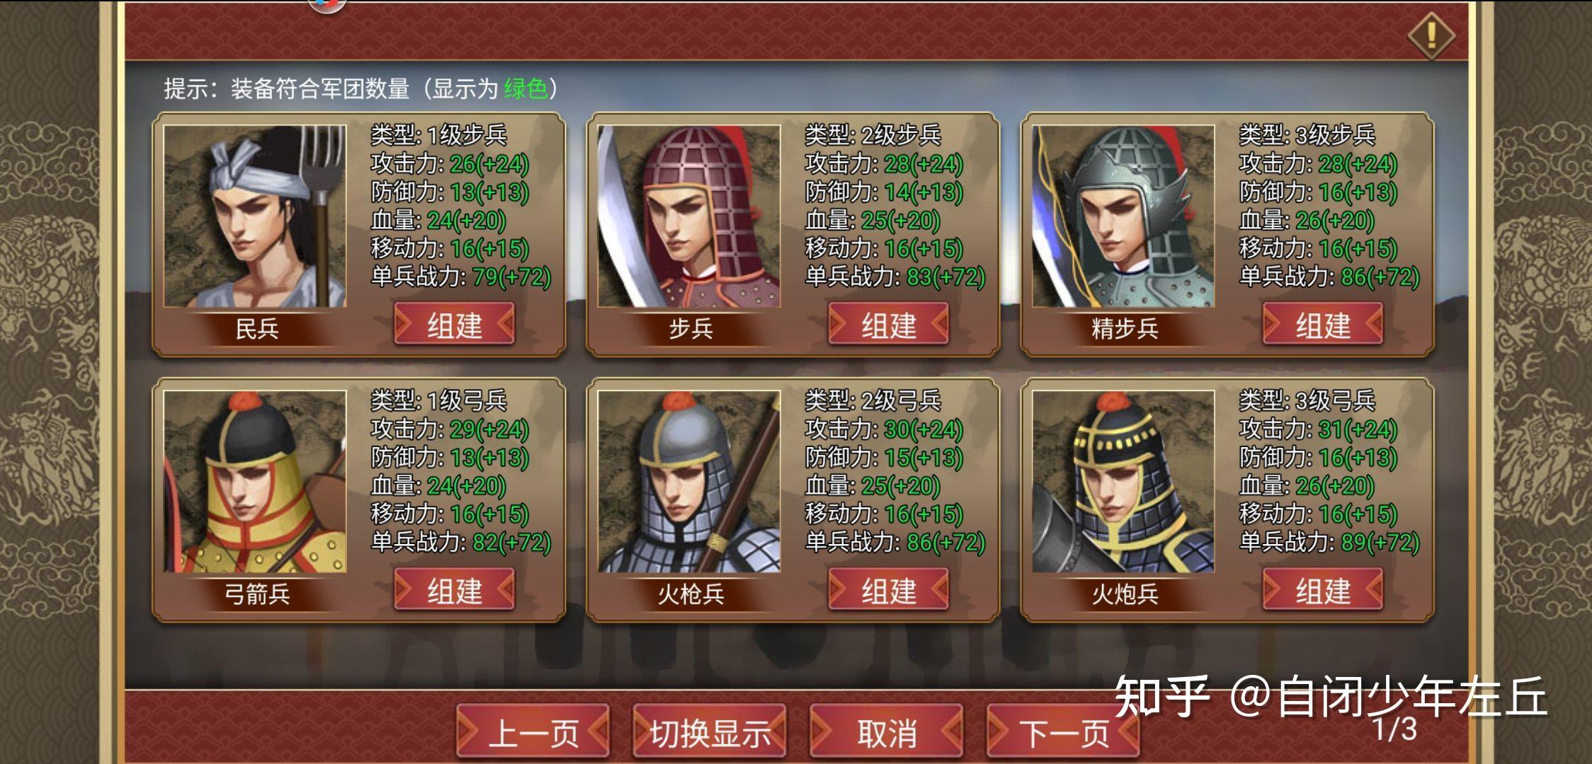Click the warning exclamation diamond icon

(x=1431, y=35)
